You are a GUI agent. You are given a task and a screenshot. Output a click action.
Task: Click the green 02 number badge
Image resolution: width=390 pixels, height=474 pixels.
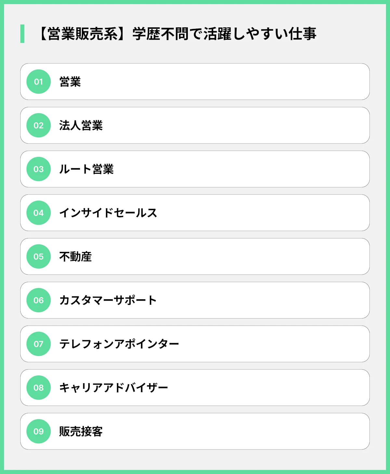tap(38, 125)
